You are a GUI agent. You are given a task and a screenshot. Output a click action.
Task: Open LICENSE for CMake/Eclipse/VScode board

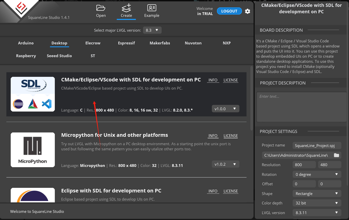(x=231, y=80)
